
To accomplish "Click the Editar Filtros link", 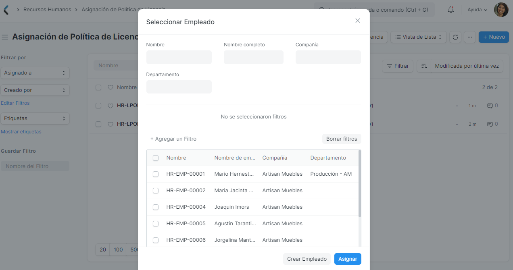I will click(15, 103).
